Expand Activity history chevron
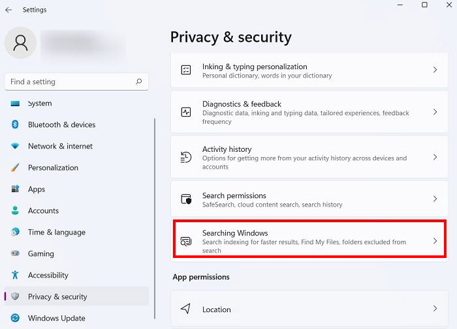Viewport: 457px width, 329px height. [x=435, y=157]
